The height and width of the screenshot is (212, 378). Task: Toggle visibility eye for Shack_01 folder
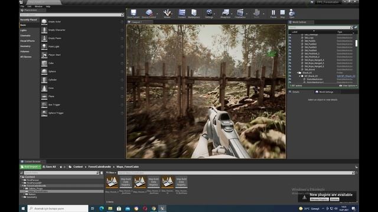(290, 72)
